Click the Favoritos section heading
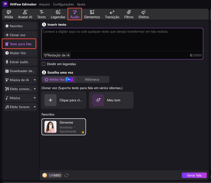 point(48,114)
